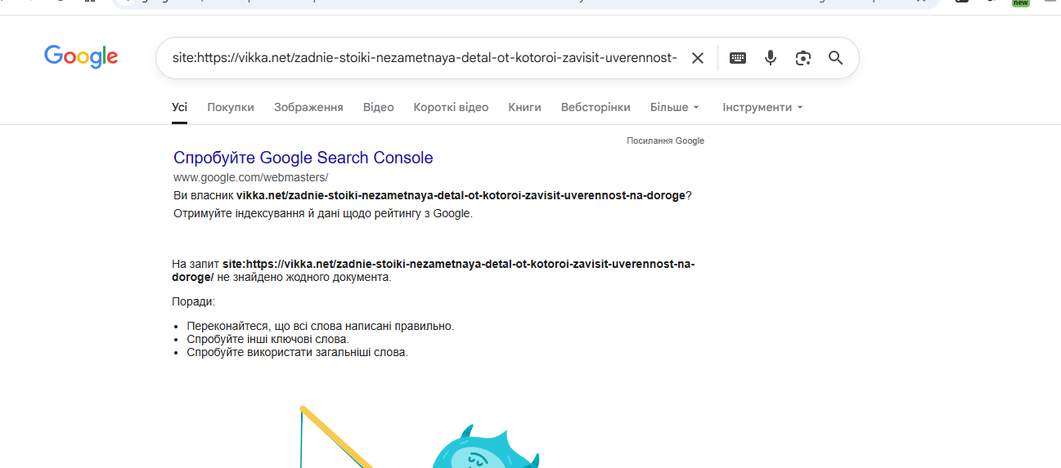This screenshot has height=468, width=1061.
Task: Switch to the Покупки tab
Action: [x=231, y=107]
